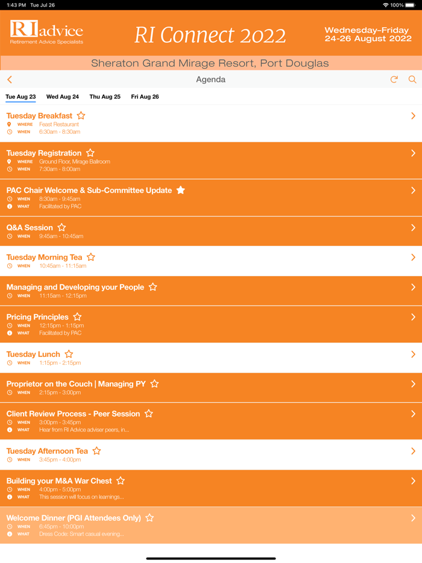Expand PAC Chair Welcome row chevron
The image size is (422, 563).
[413, 190]
